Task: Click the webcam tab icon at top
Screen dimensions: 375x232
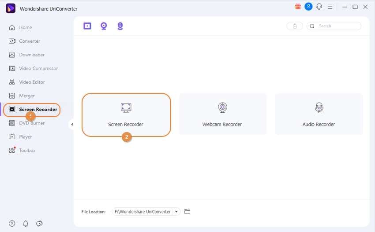Action: (104, 26)
